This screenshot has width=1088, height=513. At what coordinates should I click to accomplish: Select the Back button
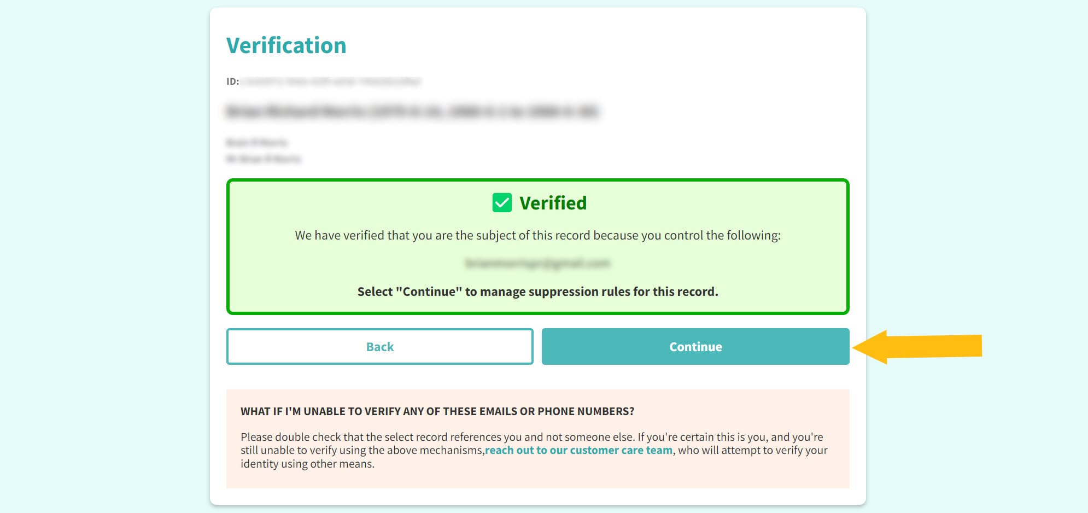379,346
